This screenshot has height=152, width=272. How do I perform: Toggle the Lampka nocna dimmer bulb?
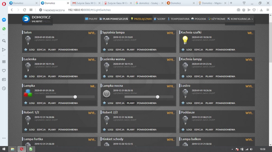tap(106, 93)
